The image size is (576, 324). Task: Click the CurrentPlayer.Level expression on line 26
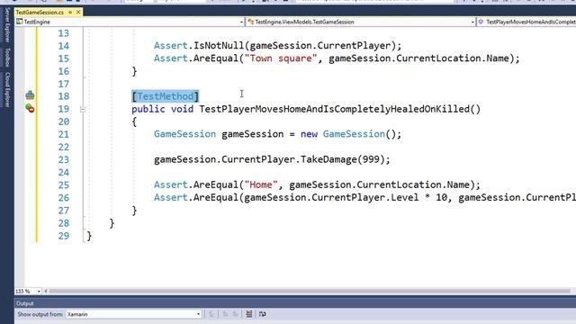(x=364, y=198)
